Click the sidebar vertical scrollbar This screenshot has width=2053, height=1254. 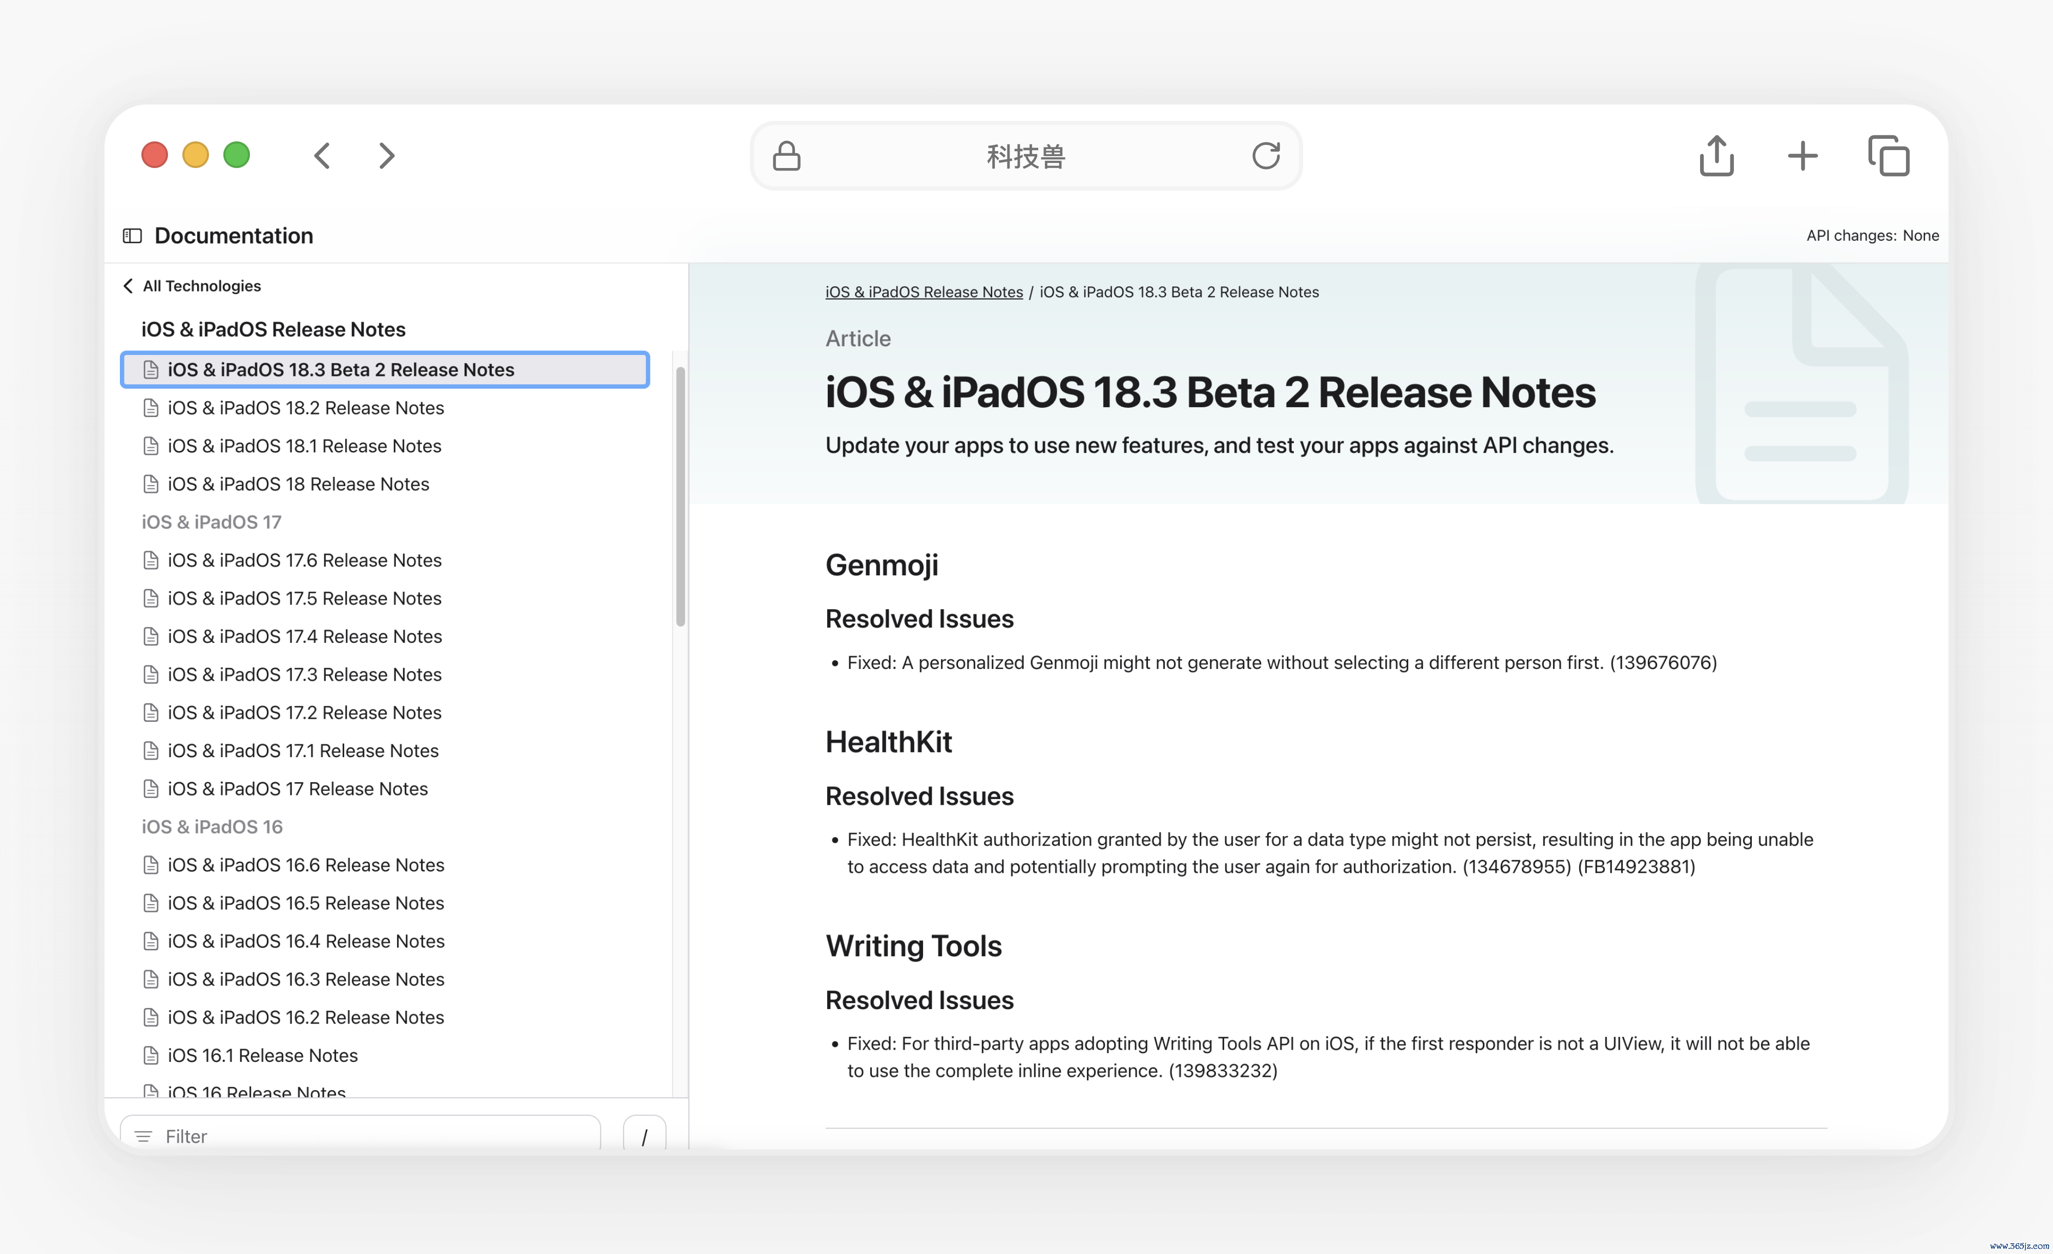(x=680, y=496)
